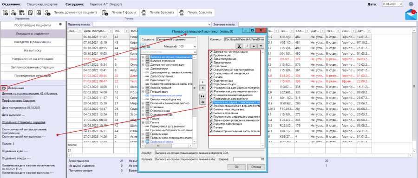Click Отмена button in the context dialog
Viewport: 418px width, 178px height.
(256, 167)
